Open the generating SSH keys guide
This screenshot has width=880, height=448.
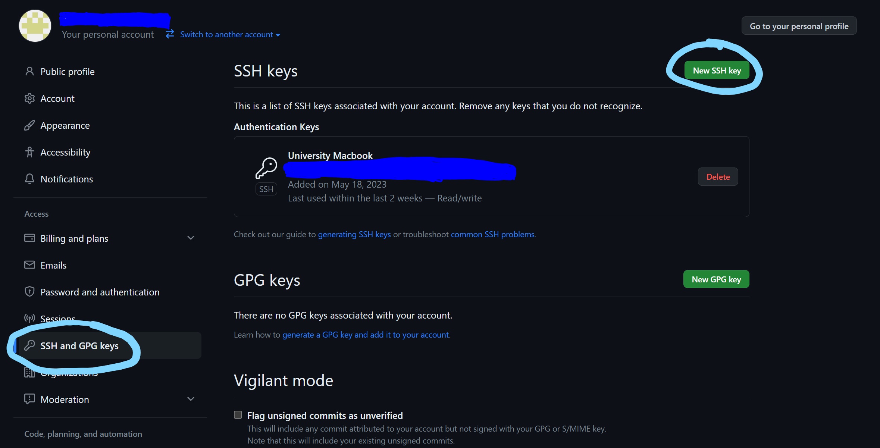click(x=354, y=234)
